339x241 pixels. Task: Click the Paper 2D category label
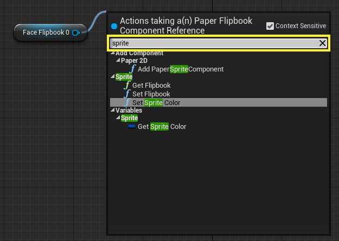(x=134, y=61)
